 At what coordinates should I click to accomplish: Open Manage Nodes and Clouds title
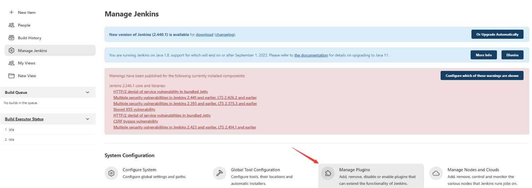tap(473, 170)
